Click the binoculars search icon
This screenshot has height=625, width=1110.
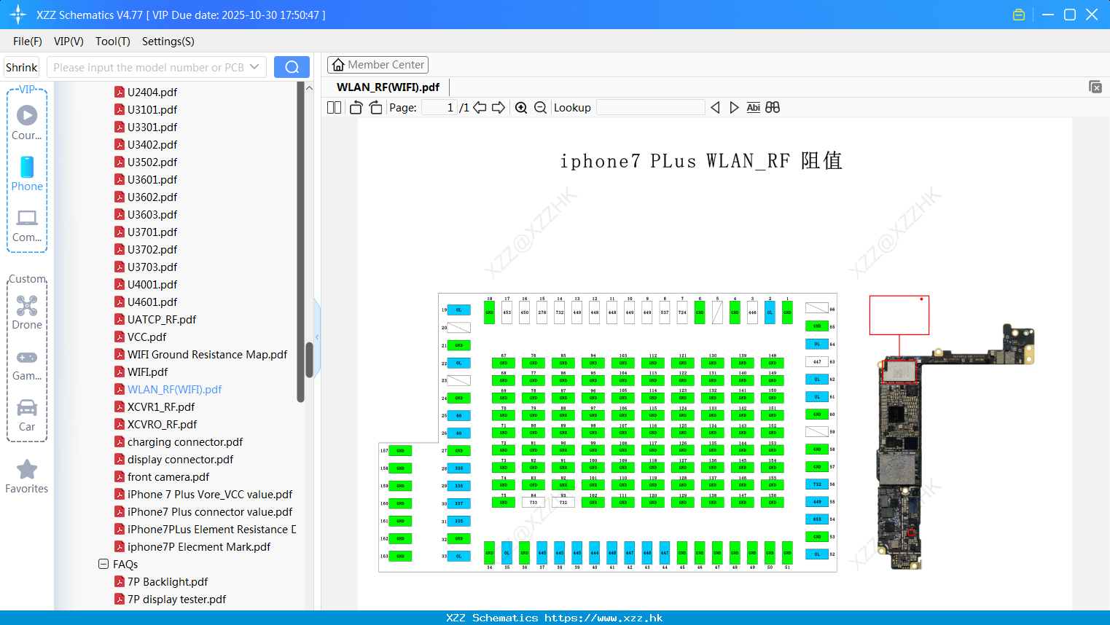point(773,107)
